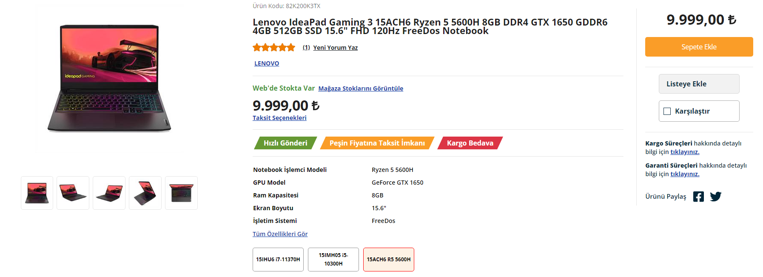This screenshot has width=763, height=277.
Task: View second angled laptop thumbnail
Action: pyautogui.click(x=73, y=193)
